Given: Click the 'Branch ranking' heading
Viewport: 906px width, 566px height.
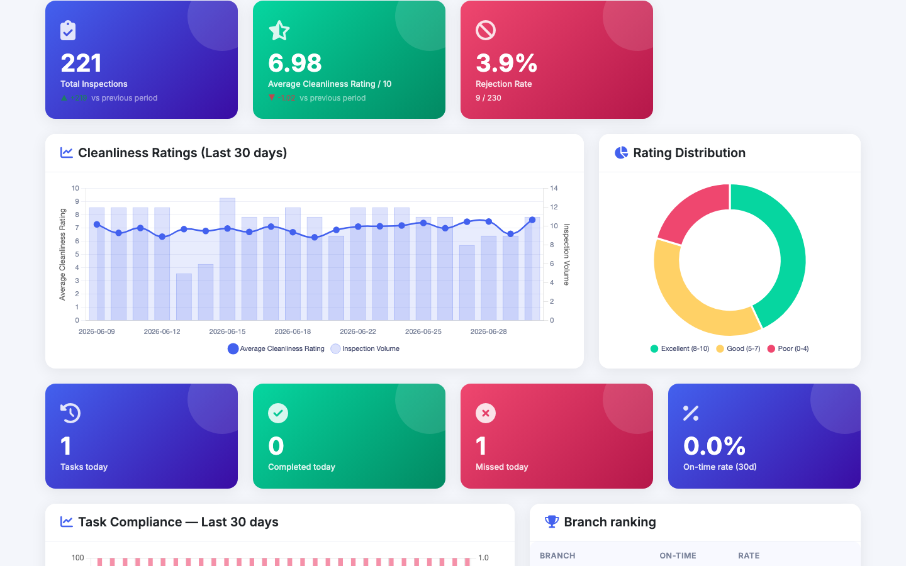Looking at the screenshot, I should coord(610,522).
